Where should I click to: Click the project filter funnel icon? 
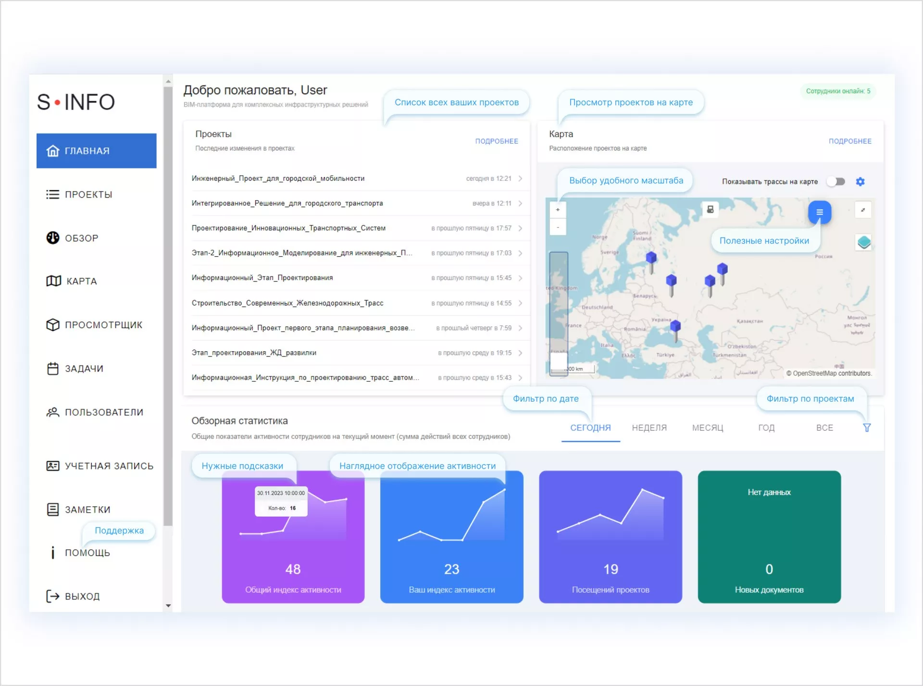point(866,428)
